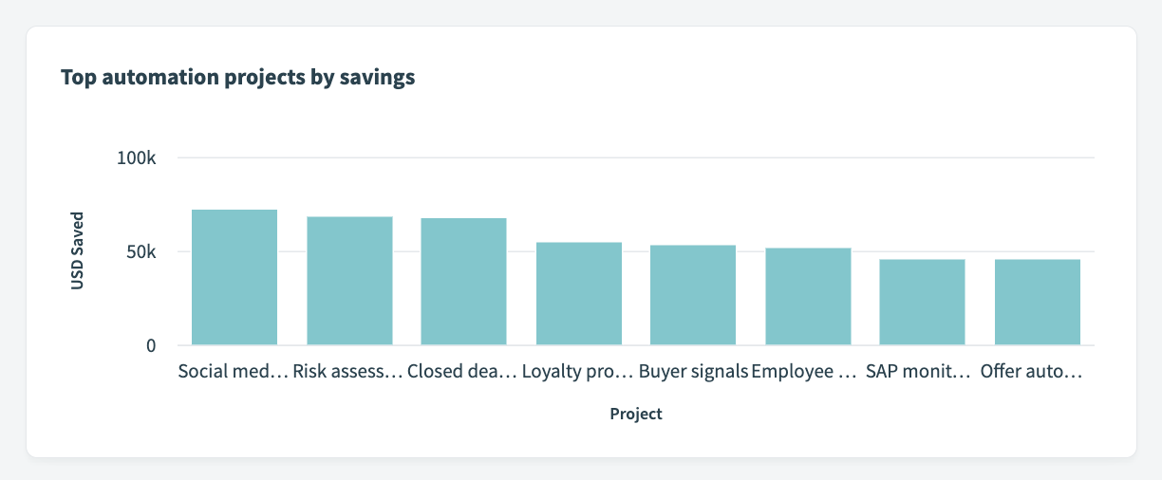
Task: Select the Risk assessment bar
Action: (x=349, y=281)
